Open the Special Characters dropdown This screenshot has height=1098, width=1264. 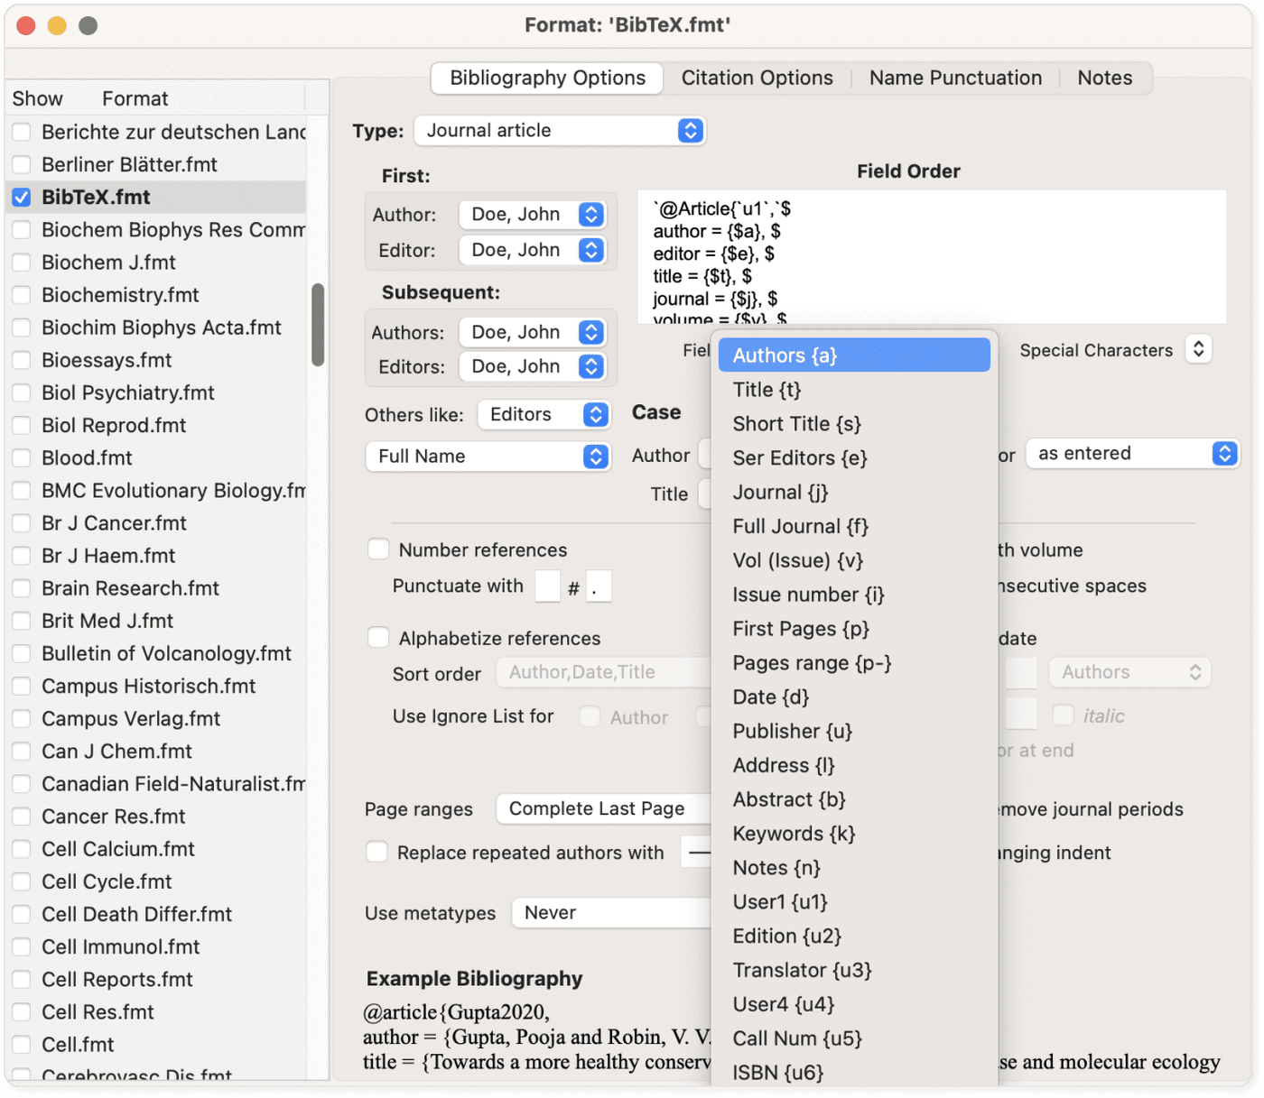(x=1198, y=349)
